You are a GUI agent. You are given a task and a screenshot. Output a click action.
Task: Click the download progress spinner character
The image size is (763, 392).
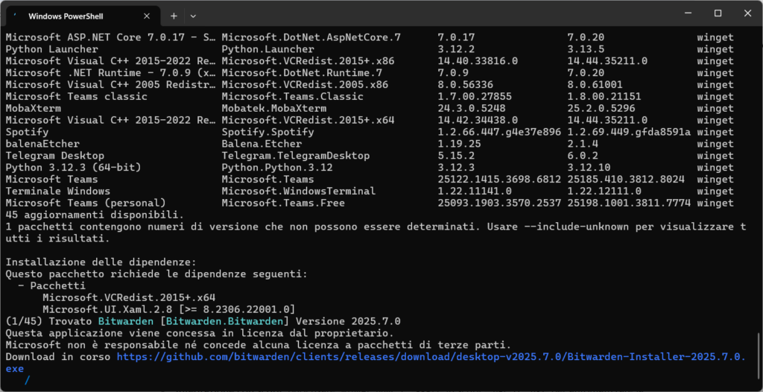coord(27,381)
